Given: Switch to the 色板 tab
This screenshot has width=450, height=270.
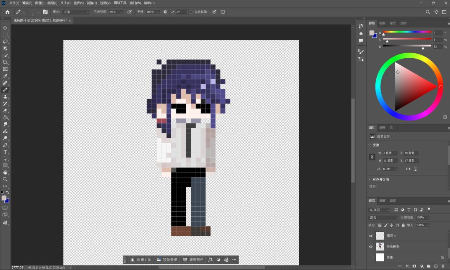Looking at the screenshot, I should [382, 23].
